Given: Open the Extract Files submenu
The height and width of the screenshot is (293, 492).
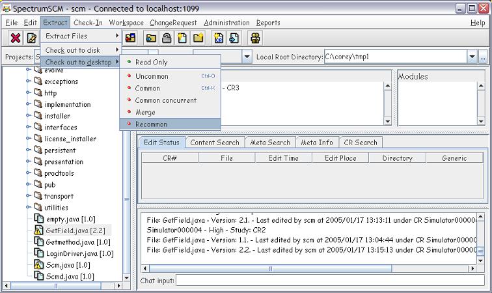Looking at the screenshot, I should [x=81, y=36].
